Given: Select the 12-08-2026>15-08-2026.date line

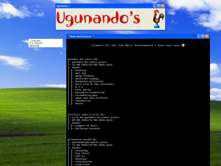Looking at the screenshot, I should coord(92,65).
